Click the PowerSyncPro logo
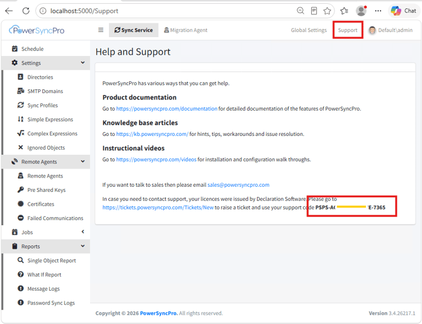 click(37, 30)
